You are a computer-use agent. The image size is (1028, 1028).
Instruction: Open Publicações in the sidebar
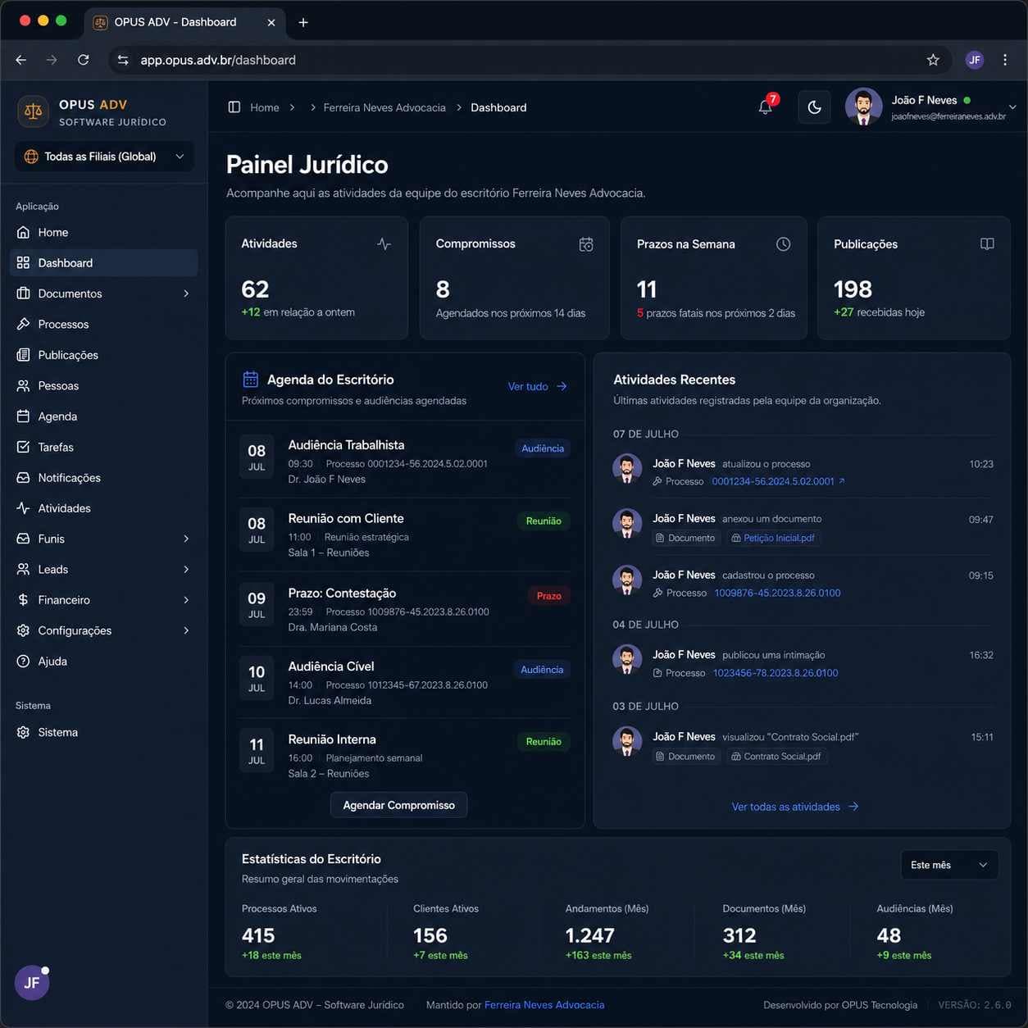104,355
